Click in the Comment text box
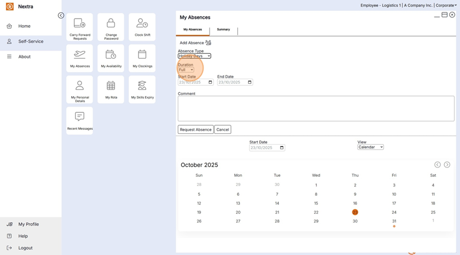The width and height of the screenshot is (460, 255). pos(316,108)
